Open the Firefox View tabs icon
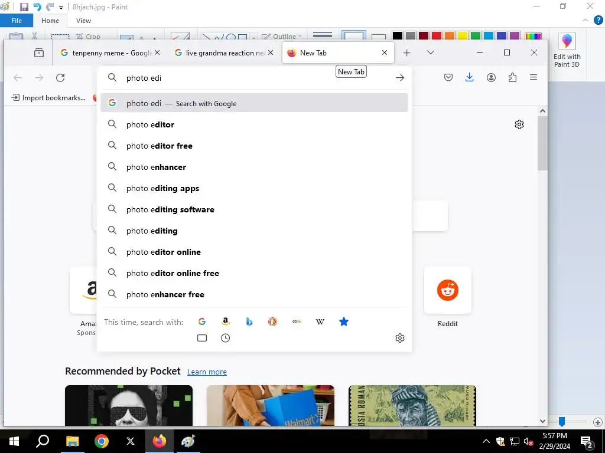This screenshot has width=605, height=453. 39,52
